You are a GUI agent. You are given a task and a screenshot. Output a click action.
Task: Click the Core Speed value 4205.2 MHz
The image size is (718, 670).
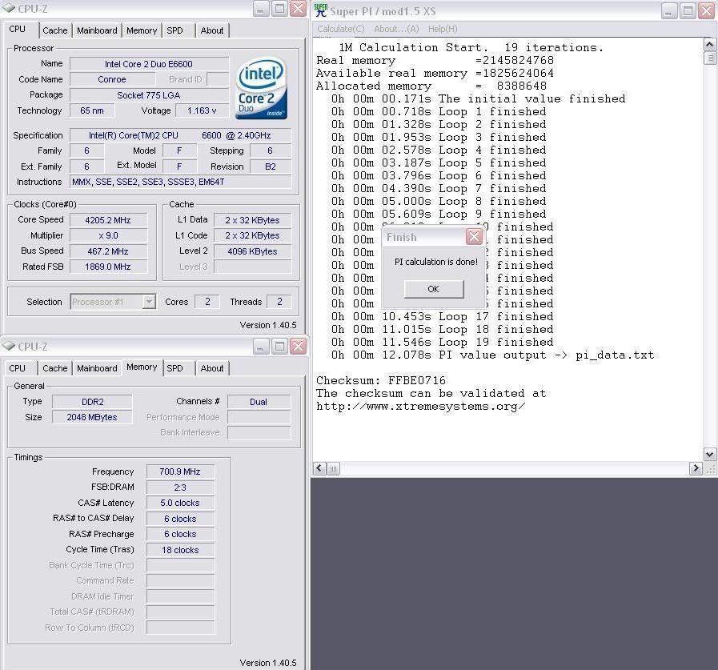pos(108,220)
